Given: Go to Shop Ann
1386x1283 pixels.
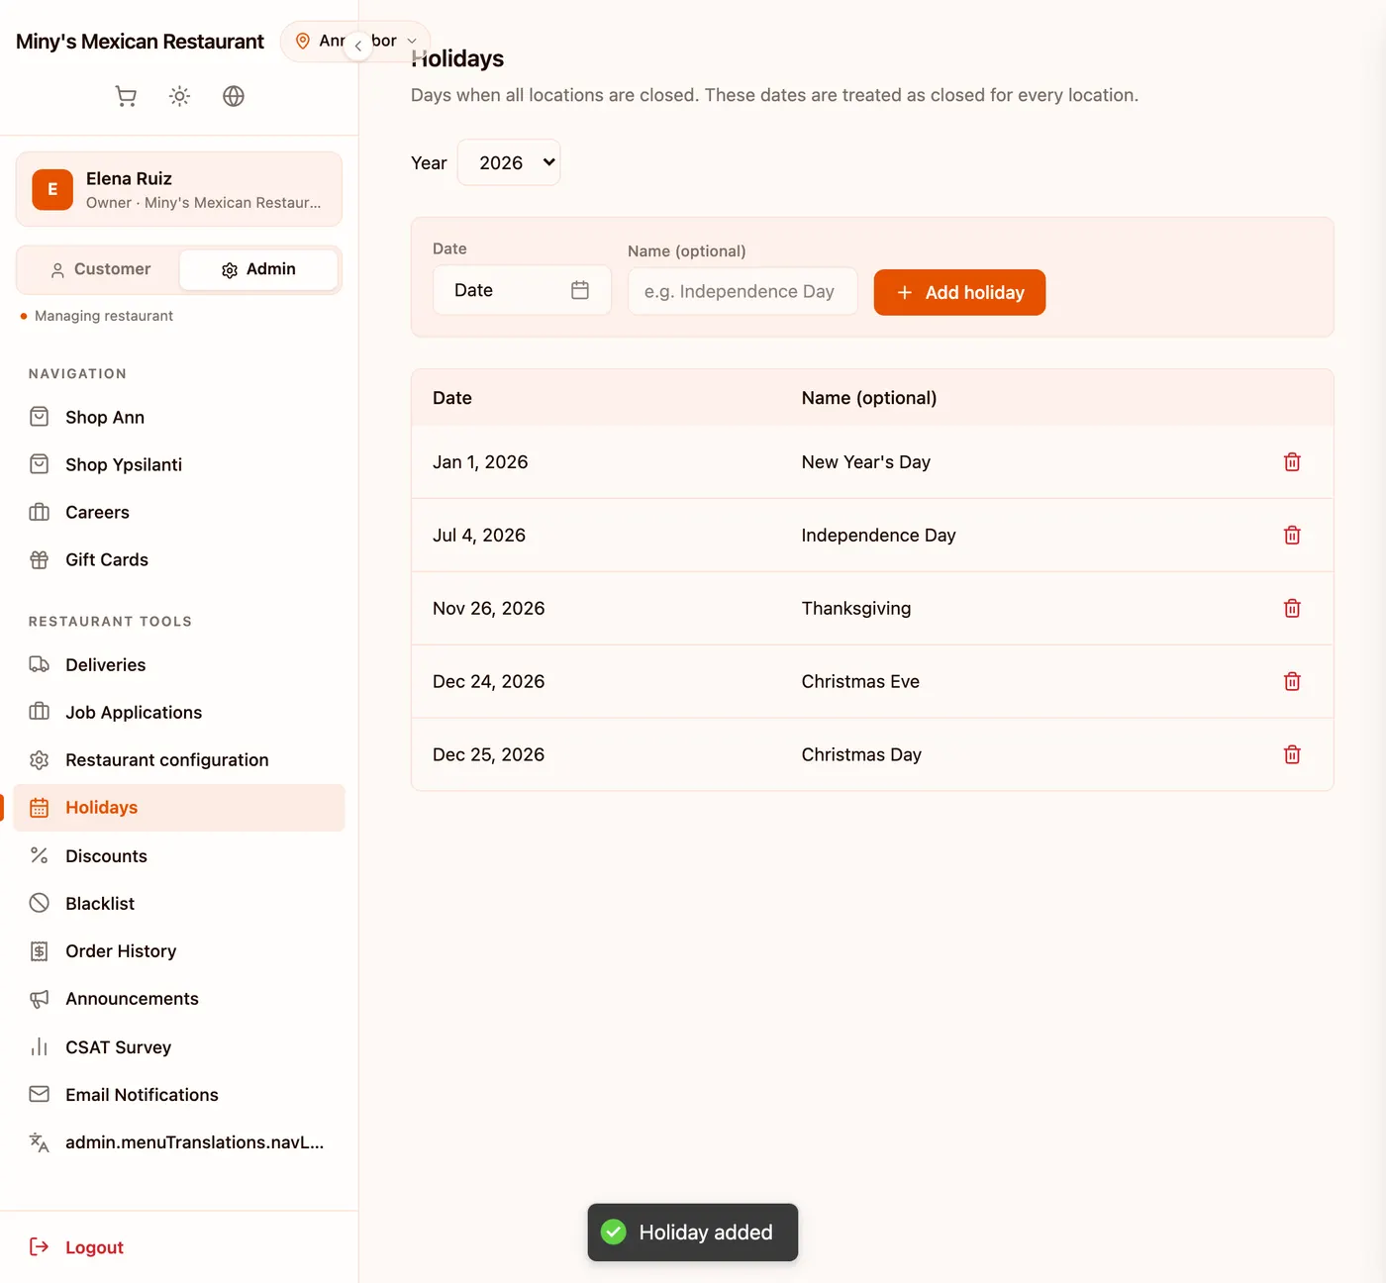Looking at the screenshot, I should 179,418.
